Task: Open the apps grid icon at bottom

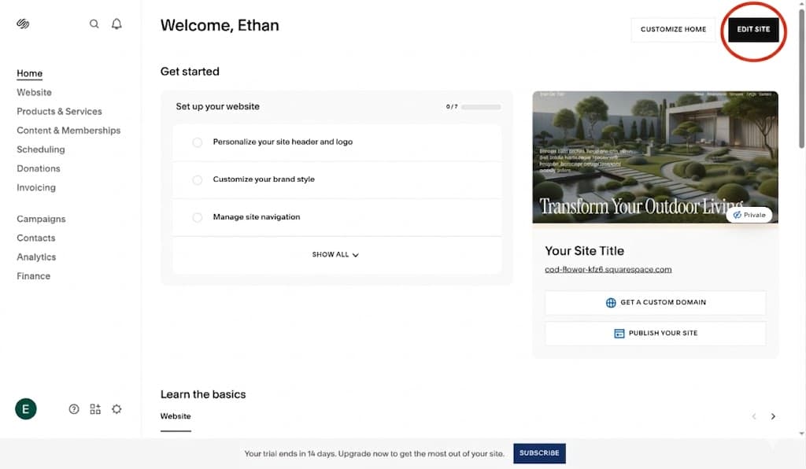Action: pyautogui.click(x=94, y=408)
